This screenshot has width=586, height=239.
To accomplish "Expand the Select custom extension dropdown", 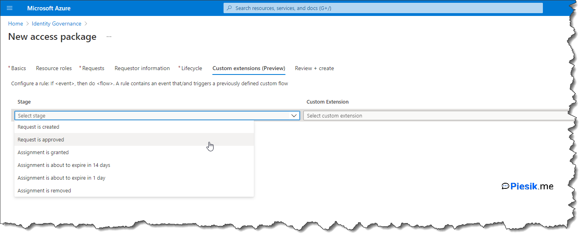I will point(437,116).
